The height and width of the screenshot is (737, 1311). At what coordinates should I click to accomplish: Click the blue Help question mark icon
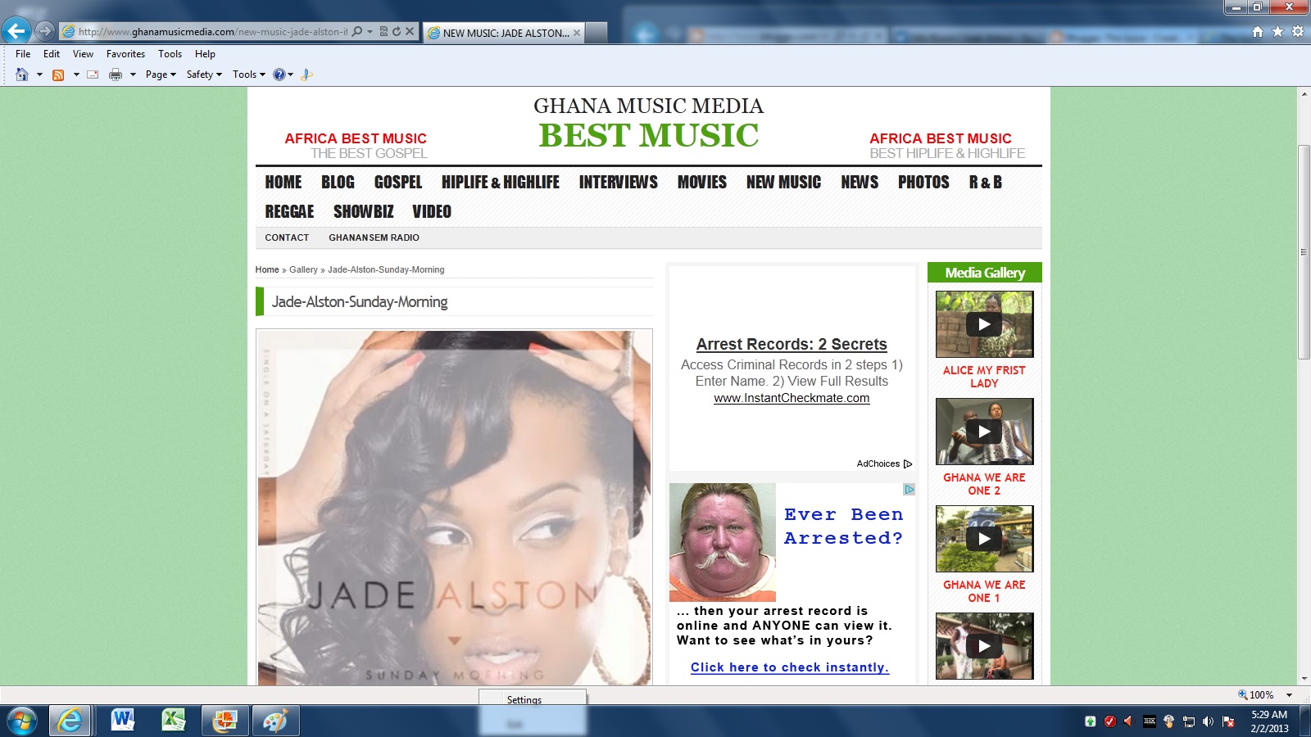[x=279, y=75]
